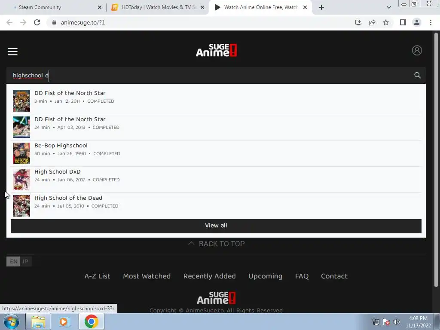The image size is (440, 330).
Task: Click the footer AnimeSuge logo
Action: [x=217, y=298]
